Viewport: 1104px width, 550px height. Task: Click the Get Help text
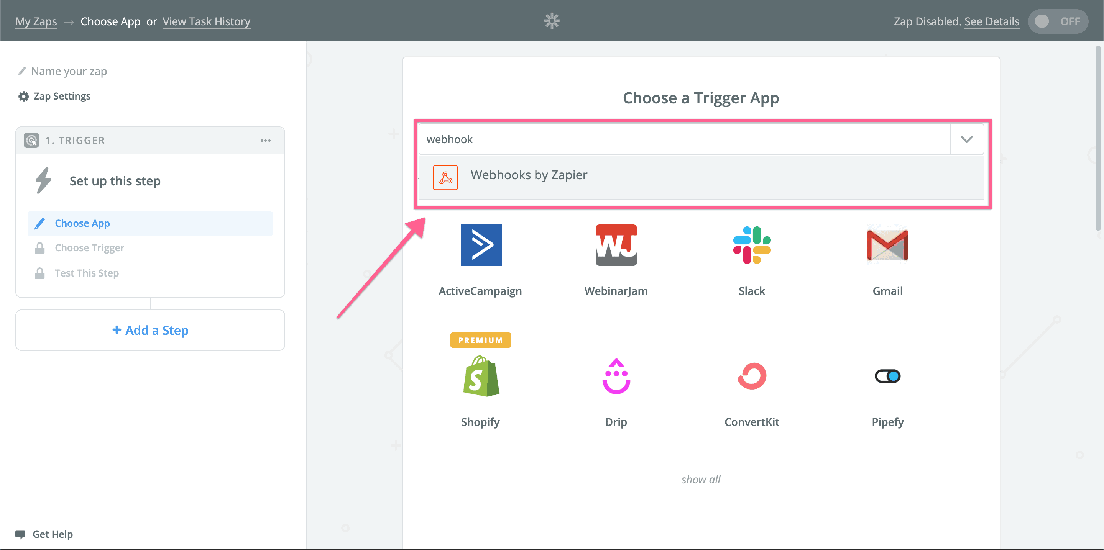53,534
